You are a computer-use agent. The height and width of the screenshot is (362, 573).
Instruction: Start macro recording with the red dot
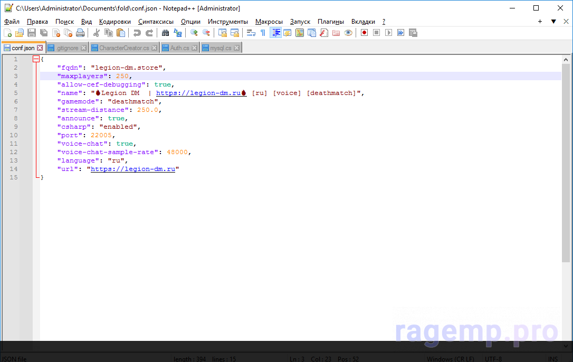pos(365,33)
